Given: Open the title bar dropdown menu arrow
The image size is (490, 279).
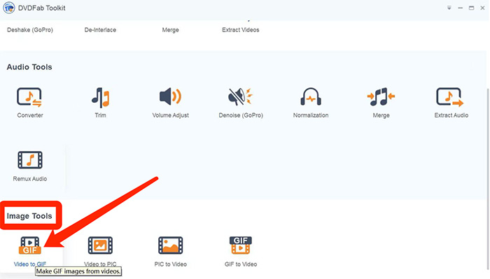Looking at the screenshot, I should 449,8.
